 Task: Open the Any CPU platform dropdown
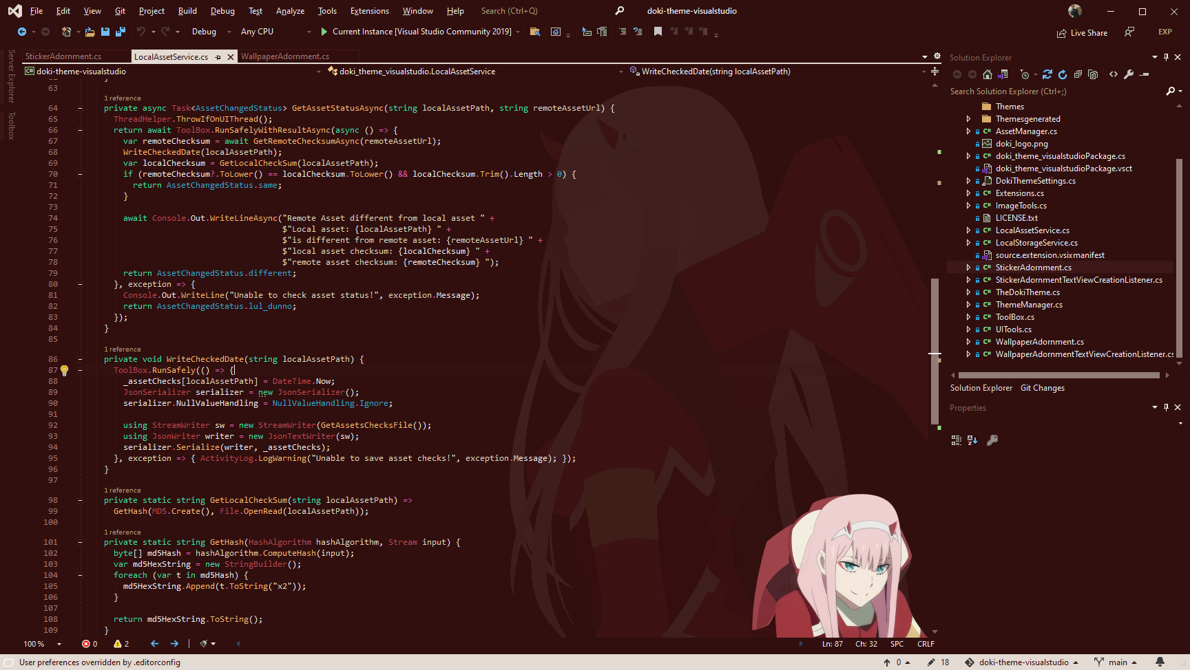[x=275, y=32]
